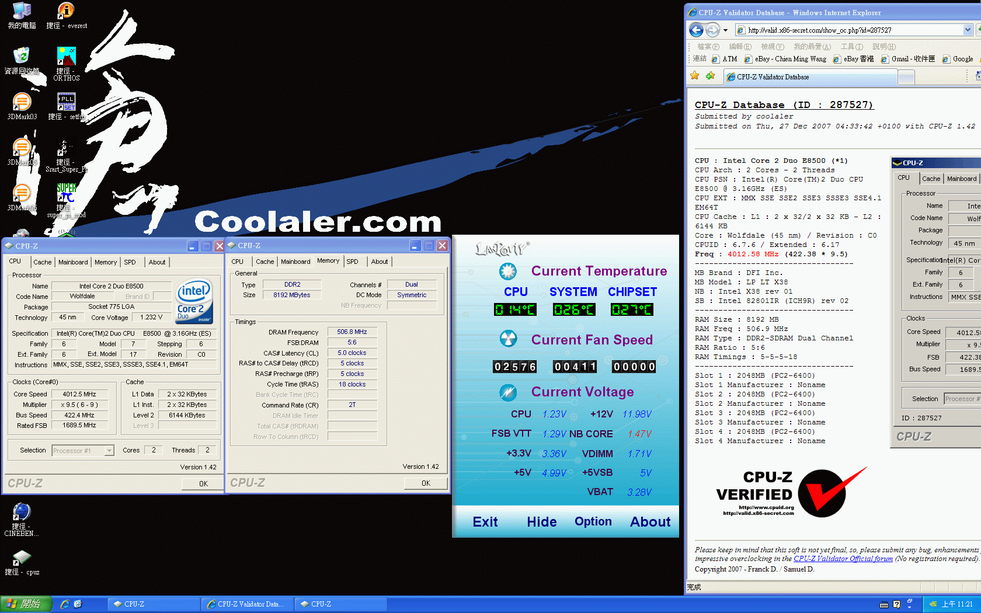Select the Srart_Super_Pi desktop shortcut
This screenshot has width=981, height=613.
coord(67,155)
